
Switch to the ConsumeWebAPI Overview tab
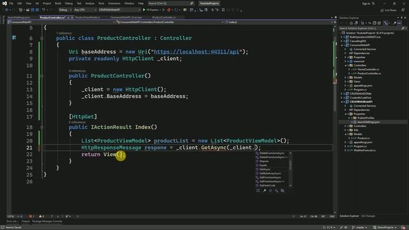coord(126,17)
